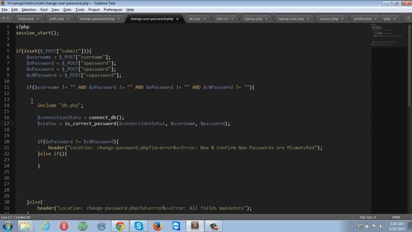Open the green globe taskbar icon
The height and width of the screenshot is (232, 412).
[82, 226]
